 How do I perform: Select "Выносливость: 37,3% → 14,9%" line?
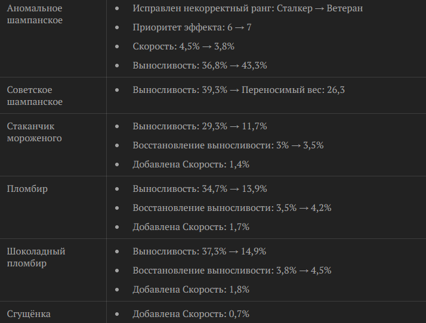click(x=199, y=251)
